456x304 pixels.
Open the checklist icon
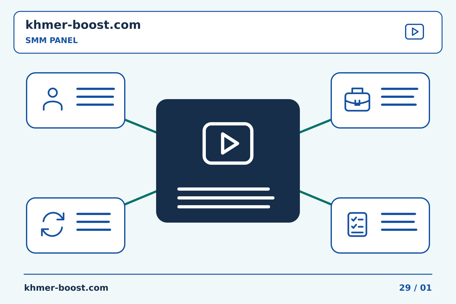357,224
